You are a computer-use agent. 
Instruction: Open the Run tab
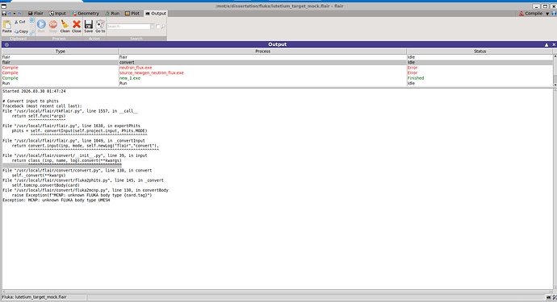tap(112, 14)
